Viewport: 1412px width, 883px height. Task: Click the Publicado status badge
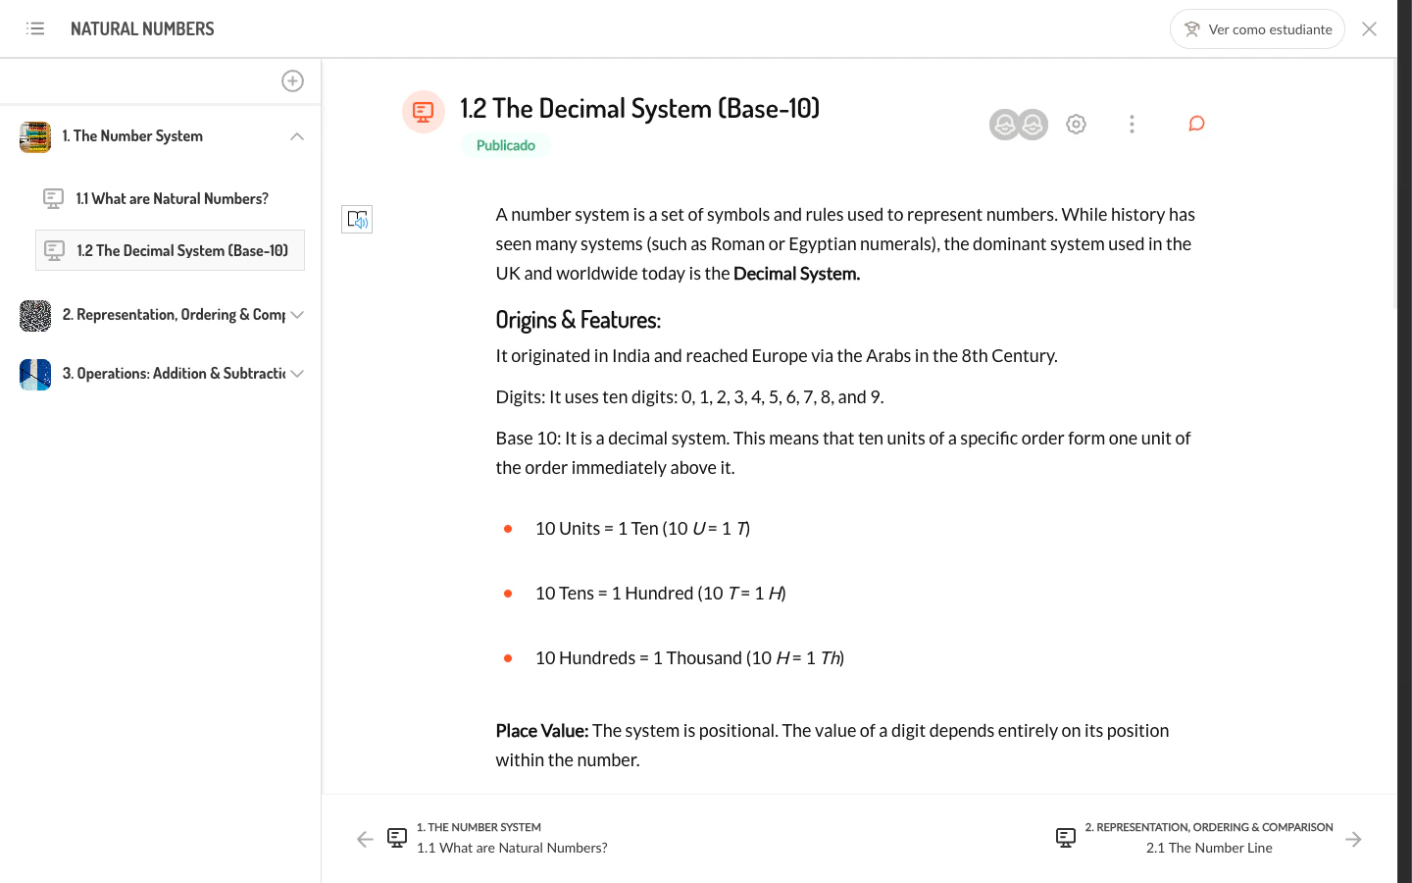coord(506,145)
